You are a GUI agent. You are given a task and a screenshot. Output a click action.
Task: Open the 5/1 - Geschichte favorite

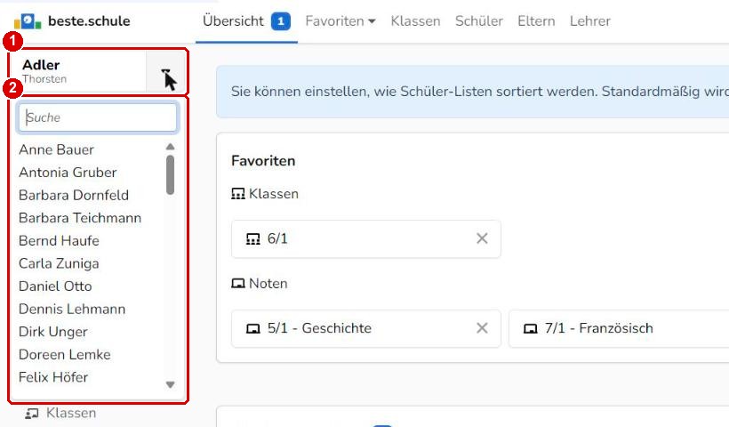click(x=366, y=329)
